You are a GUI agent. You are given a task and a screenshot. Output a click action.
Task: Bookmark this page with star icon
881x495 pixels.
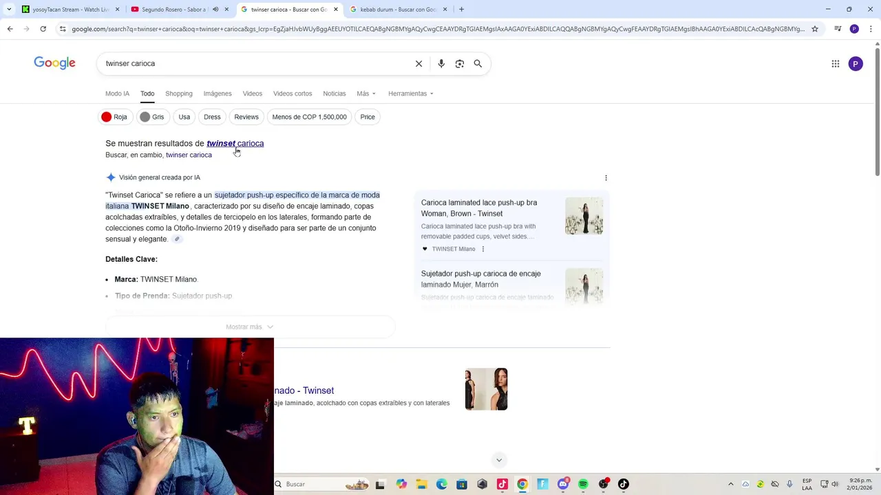[815, 29]
